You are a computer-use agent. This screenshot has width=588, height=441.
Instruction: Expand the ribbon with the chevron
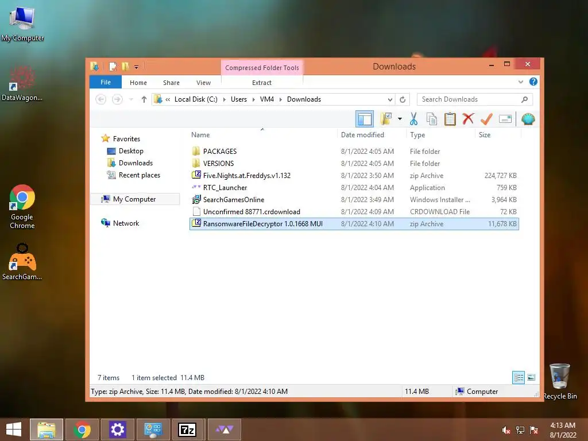(520, 82)
